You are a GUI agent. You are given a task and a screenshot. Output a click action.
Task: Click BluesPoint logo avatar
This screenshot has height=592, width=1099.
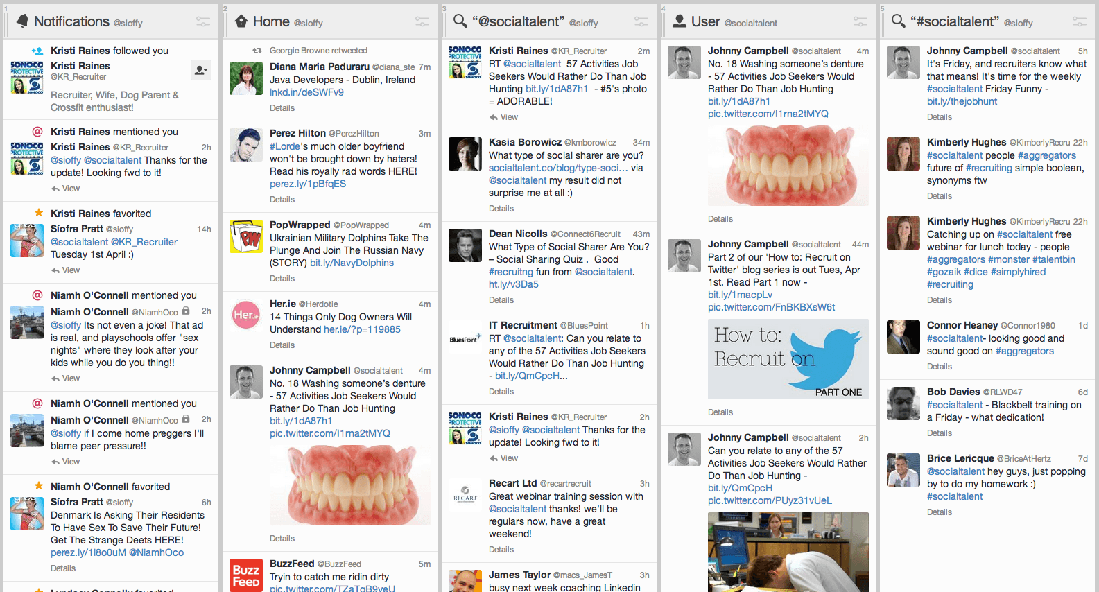click(x=465, y=337)
